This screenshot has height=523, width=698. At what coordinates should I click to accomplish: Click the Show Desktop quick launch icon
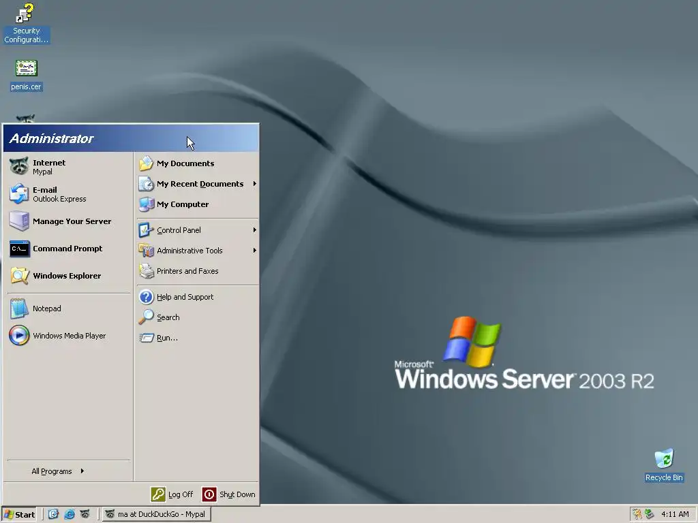pyautogui.click(x=53, y=514)
